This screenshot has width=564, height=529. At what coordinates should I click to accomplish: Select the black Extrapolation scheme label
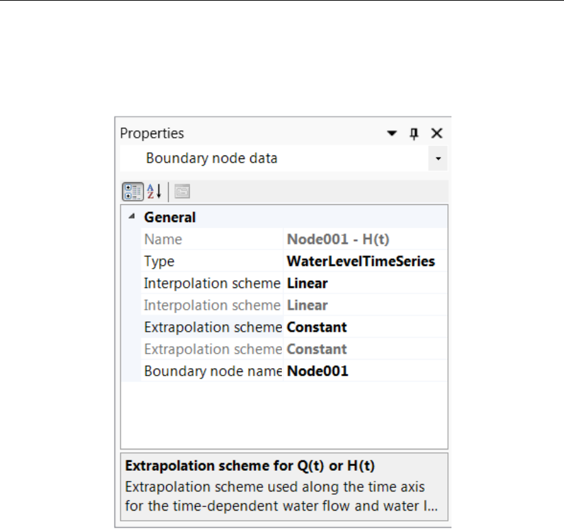click(213, 327)
